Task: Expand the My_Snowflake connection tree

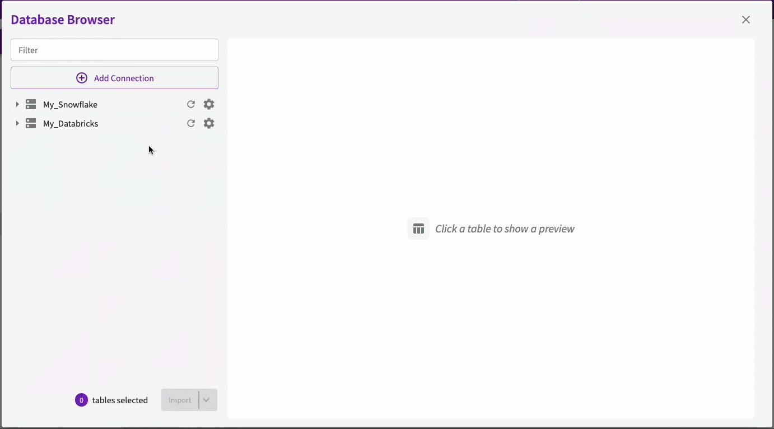Action: click(17, 104)
